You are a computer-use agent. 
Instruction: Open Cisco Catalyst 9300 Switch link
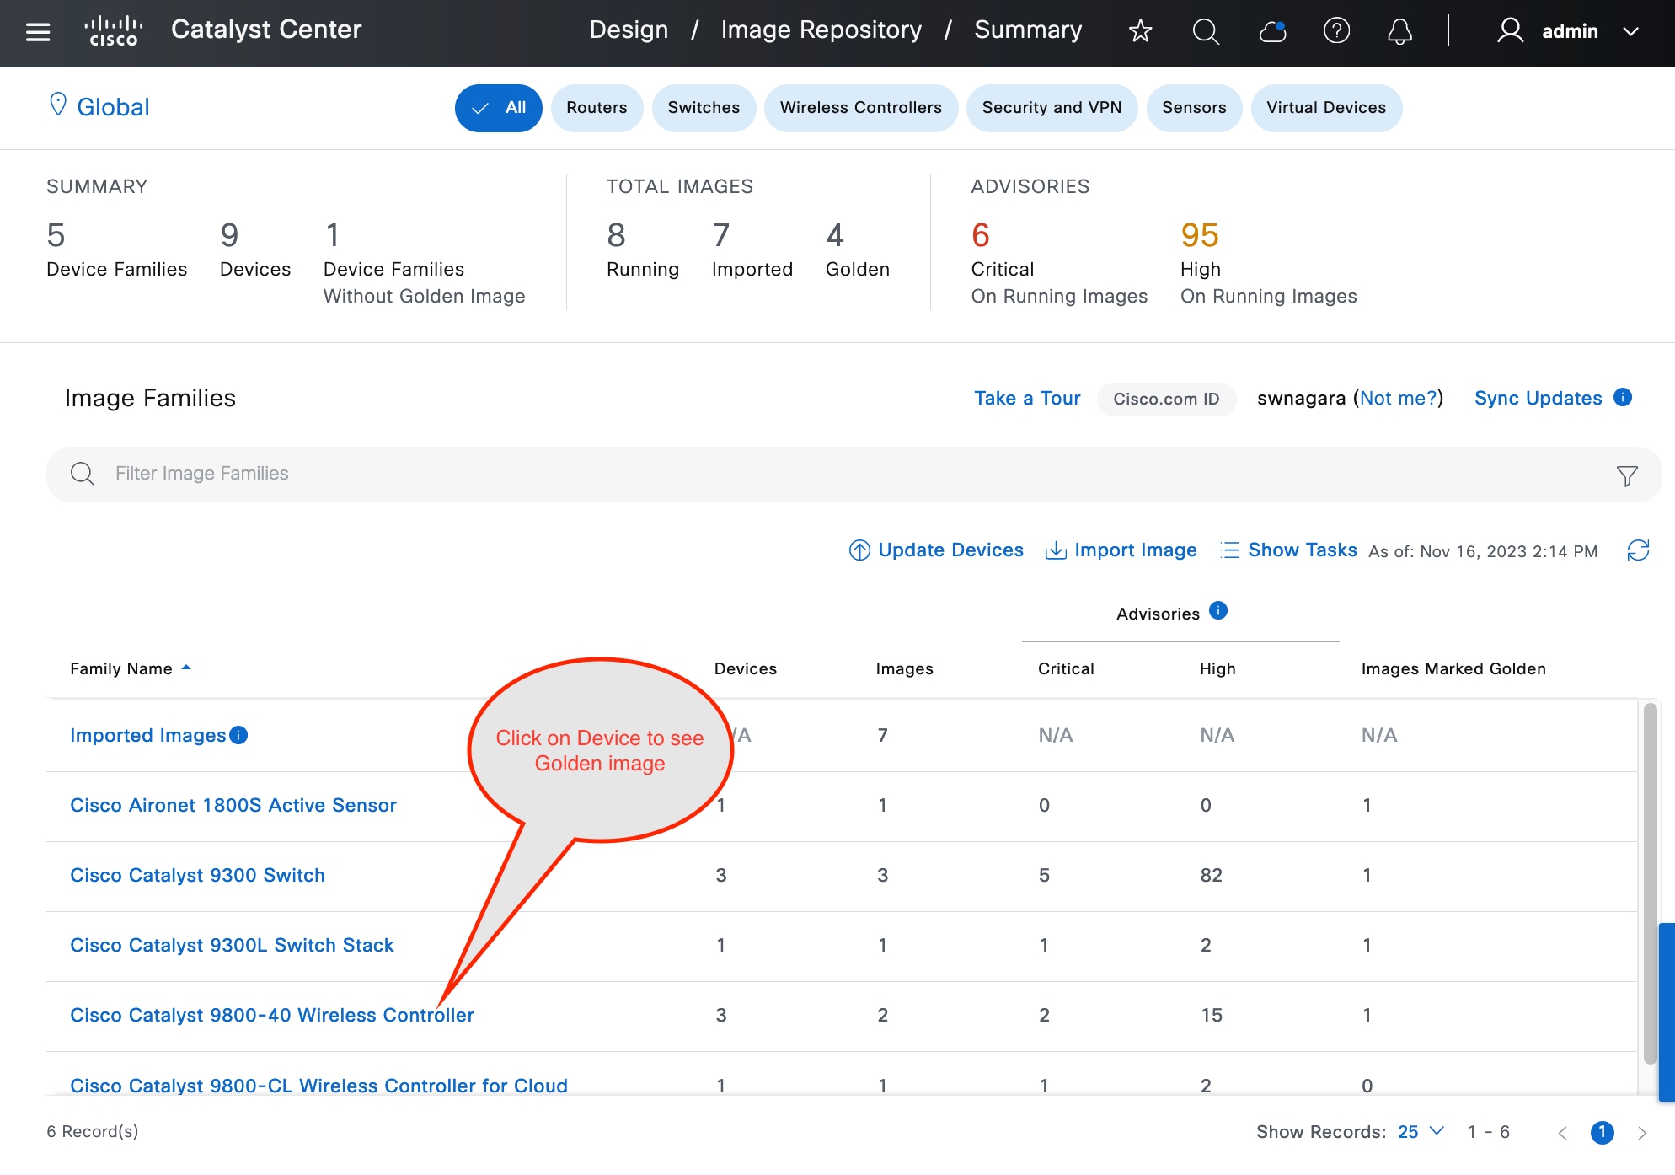tap(197, 875)
